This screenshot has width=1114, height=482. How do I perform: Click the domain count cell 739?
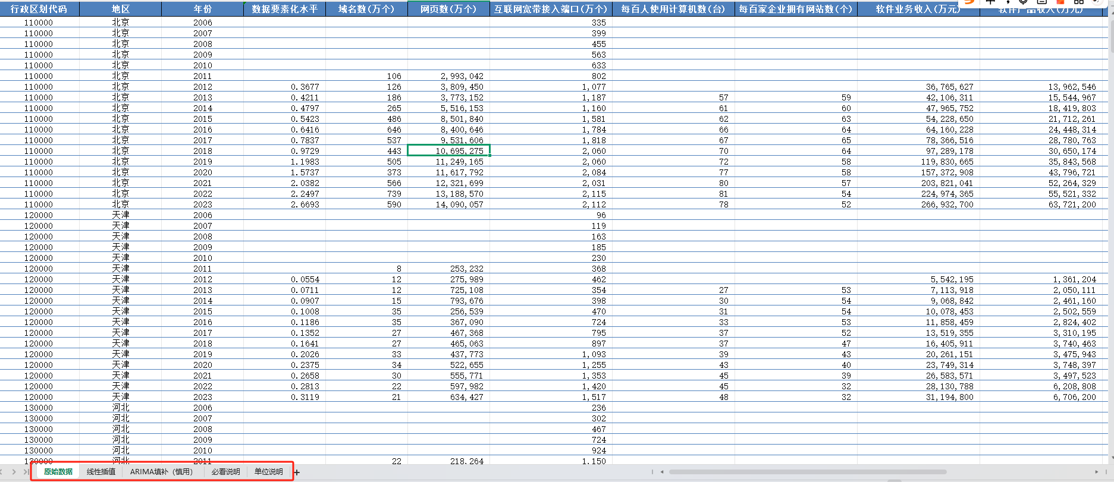[x=366, y=194]
